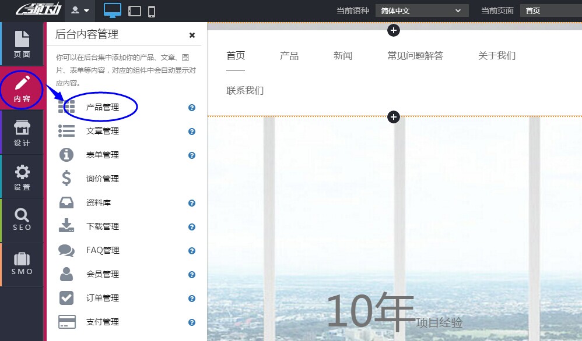This screenshot has width=582, height=341.
Task: Switch to the 新闻 navigation tab
Action: click(x=343, y=56)
